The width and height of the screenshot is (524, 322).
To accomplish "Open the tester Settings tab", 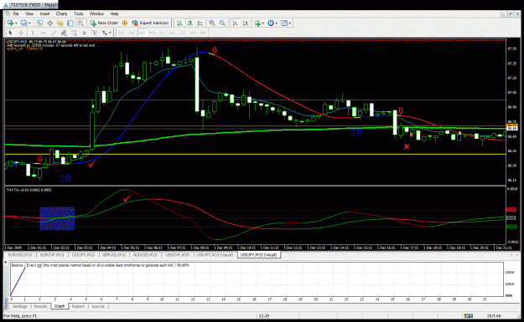I will tap(20, 306).
